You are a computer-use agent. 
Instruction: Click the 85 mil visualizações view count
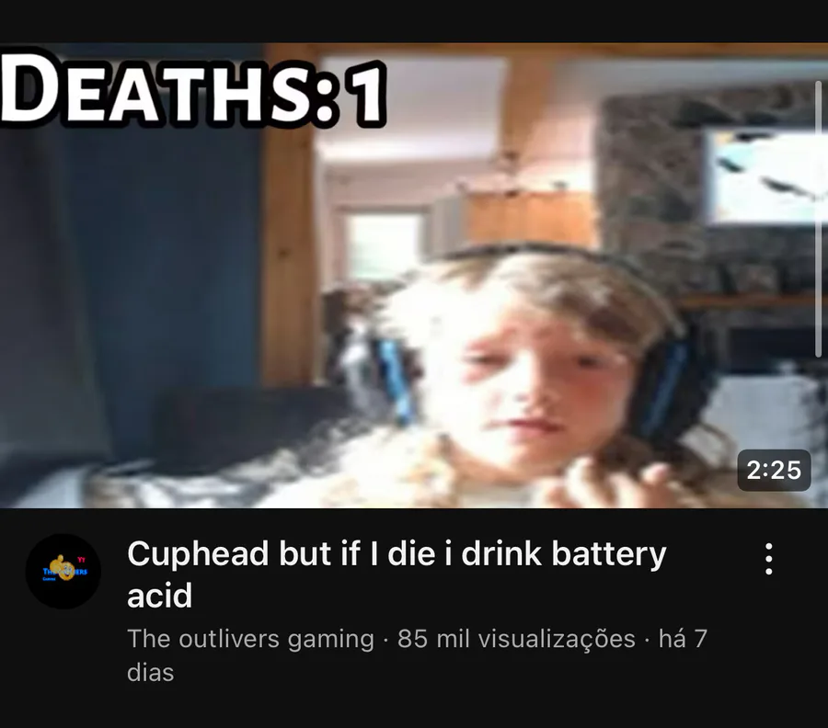[x=516, y=638]
